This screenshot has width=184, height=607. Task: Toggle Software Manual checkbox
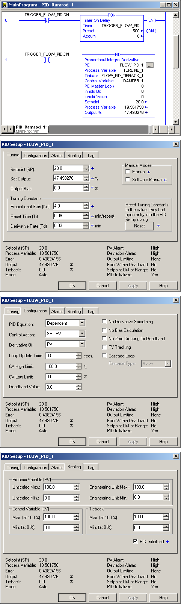pyautogui.click(x=128, y=180)
